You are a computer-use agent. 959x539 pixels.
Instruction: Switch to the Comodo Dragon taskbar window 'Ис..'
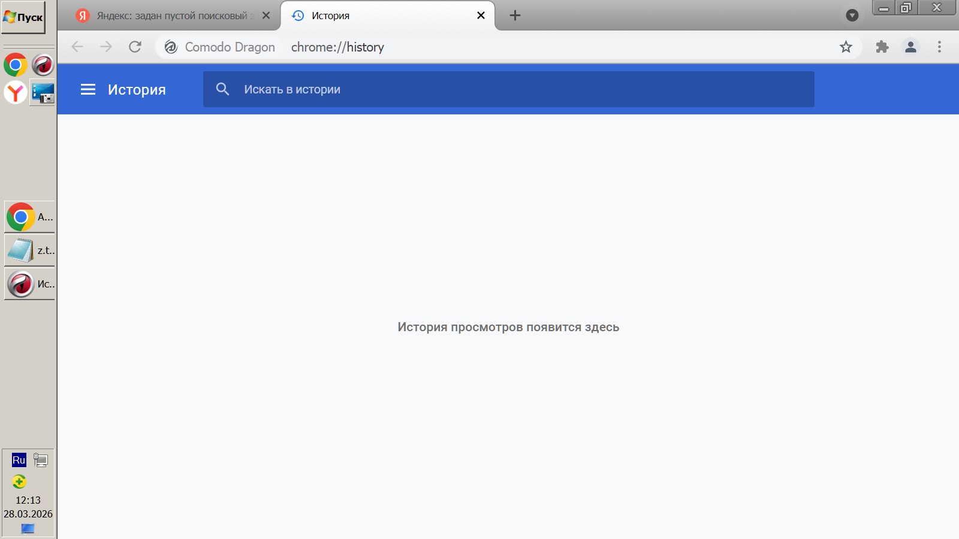click(29, 284)
